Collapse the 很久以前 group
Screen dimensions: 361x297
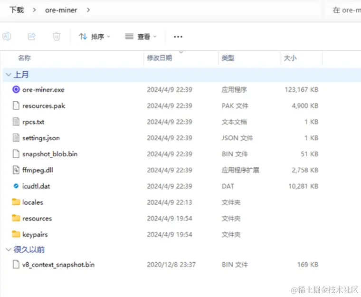(9, 249)
